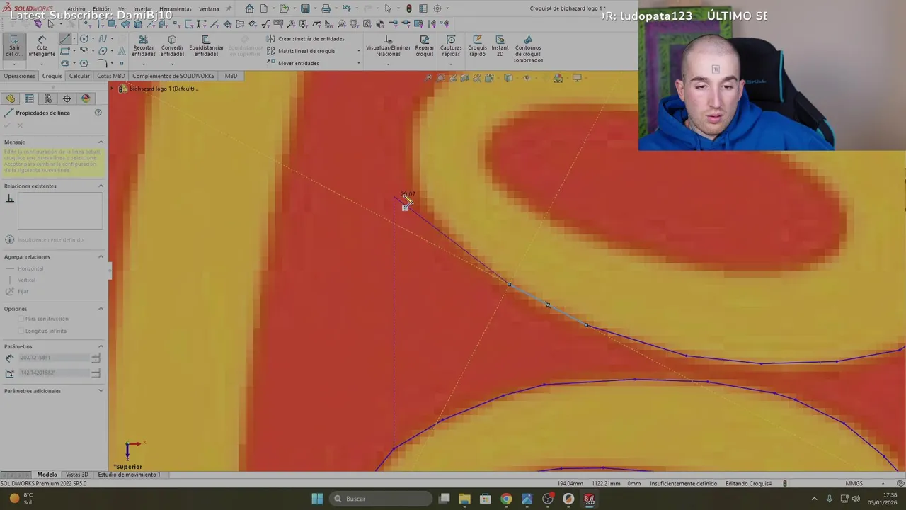Toggle Croquis rápido
906x510 pixels.
477,45
